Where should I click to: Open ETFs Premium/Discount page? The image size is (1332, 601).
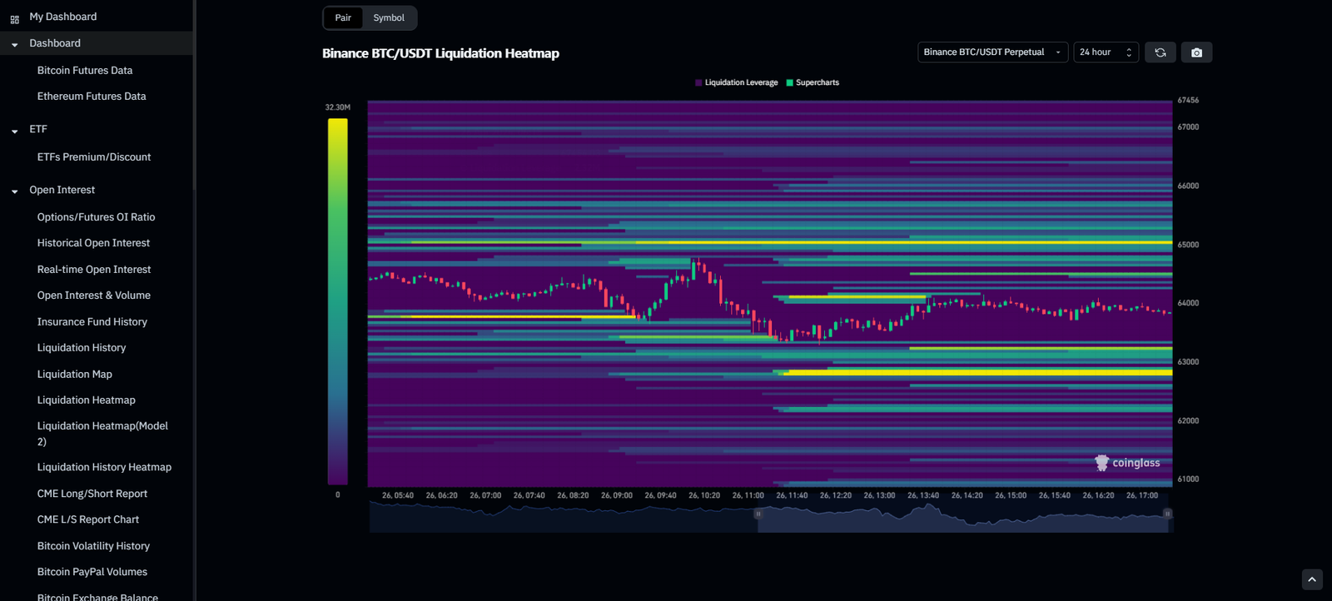(94, 157)
